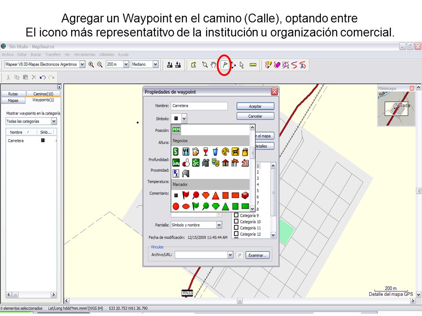422x316 pixels.
Task: Open the Archivo/URL dropdown
Action: 230,255
